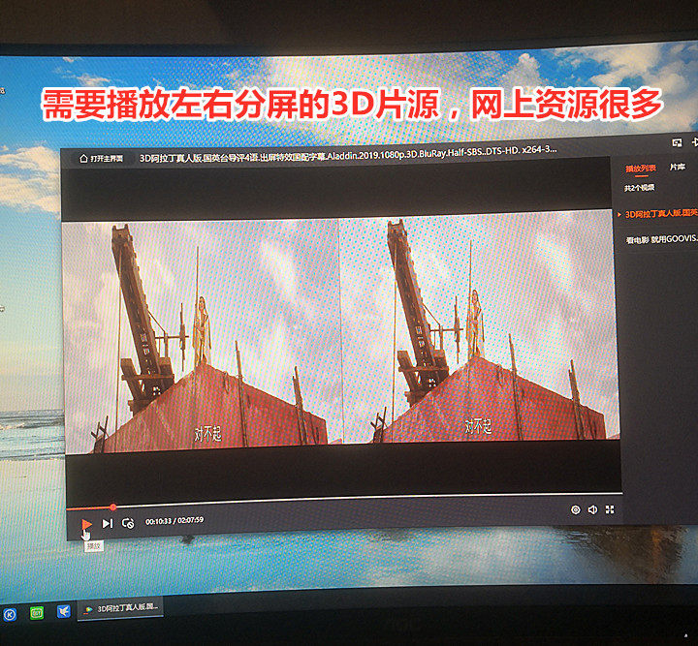The height and width of the screenshot is (646, 698).
Task: Skip to the next video
Action: click(x=108, y=523)
